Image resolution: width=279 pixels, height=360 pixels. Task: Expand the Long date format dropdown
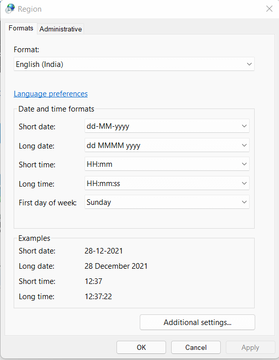coord(167,145)
